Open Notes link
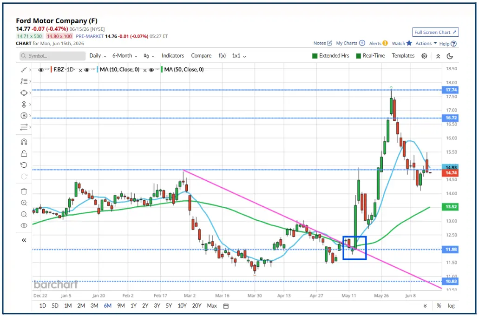This screenshot has height=316, width=479. coord(320,43)
